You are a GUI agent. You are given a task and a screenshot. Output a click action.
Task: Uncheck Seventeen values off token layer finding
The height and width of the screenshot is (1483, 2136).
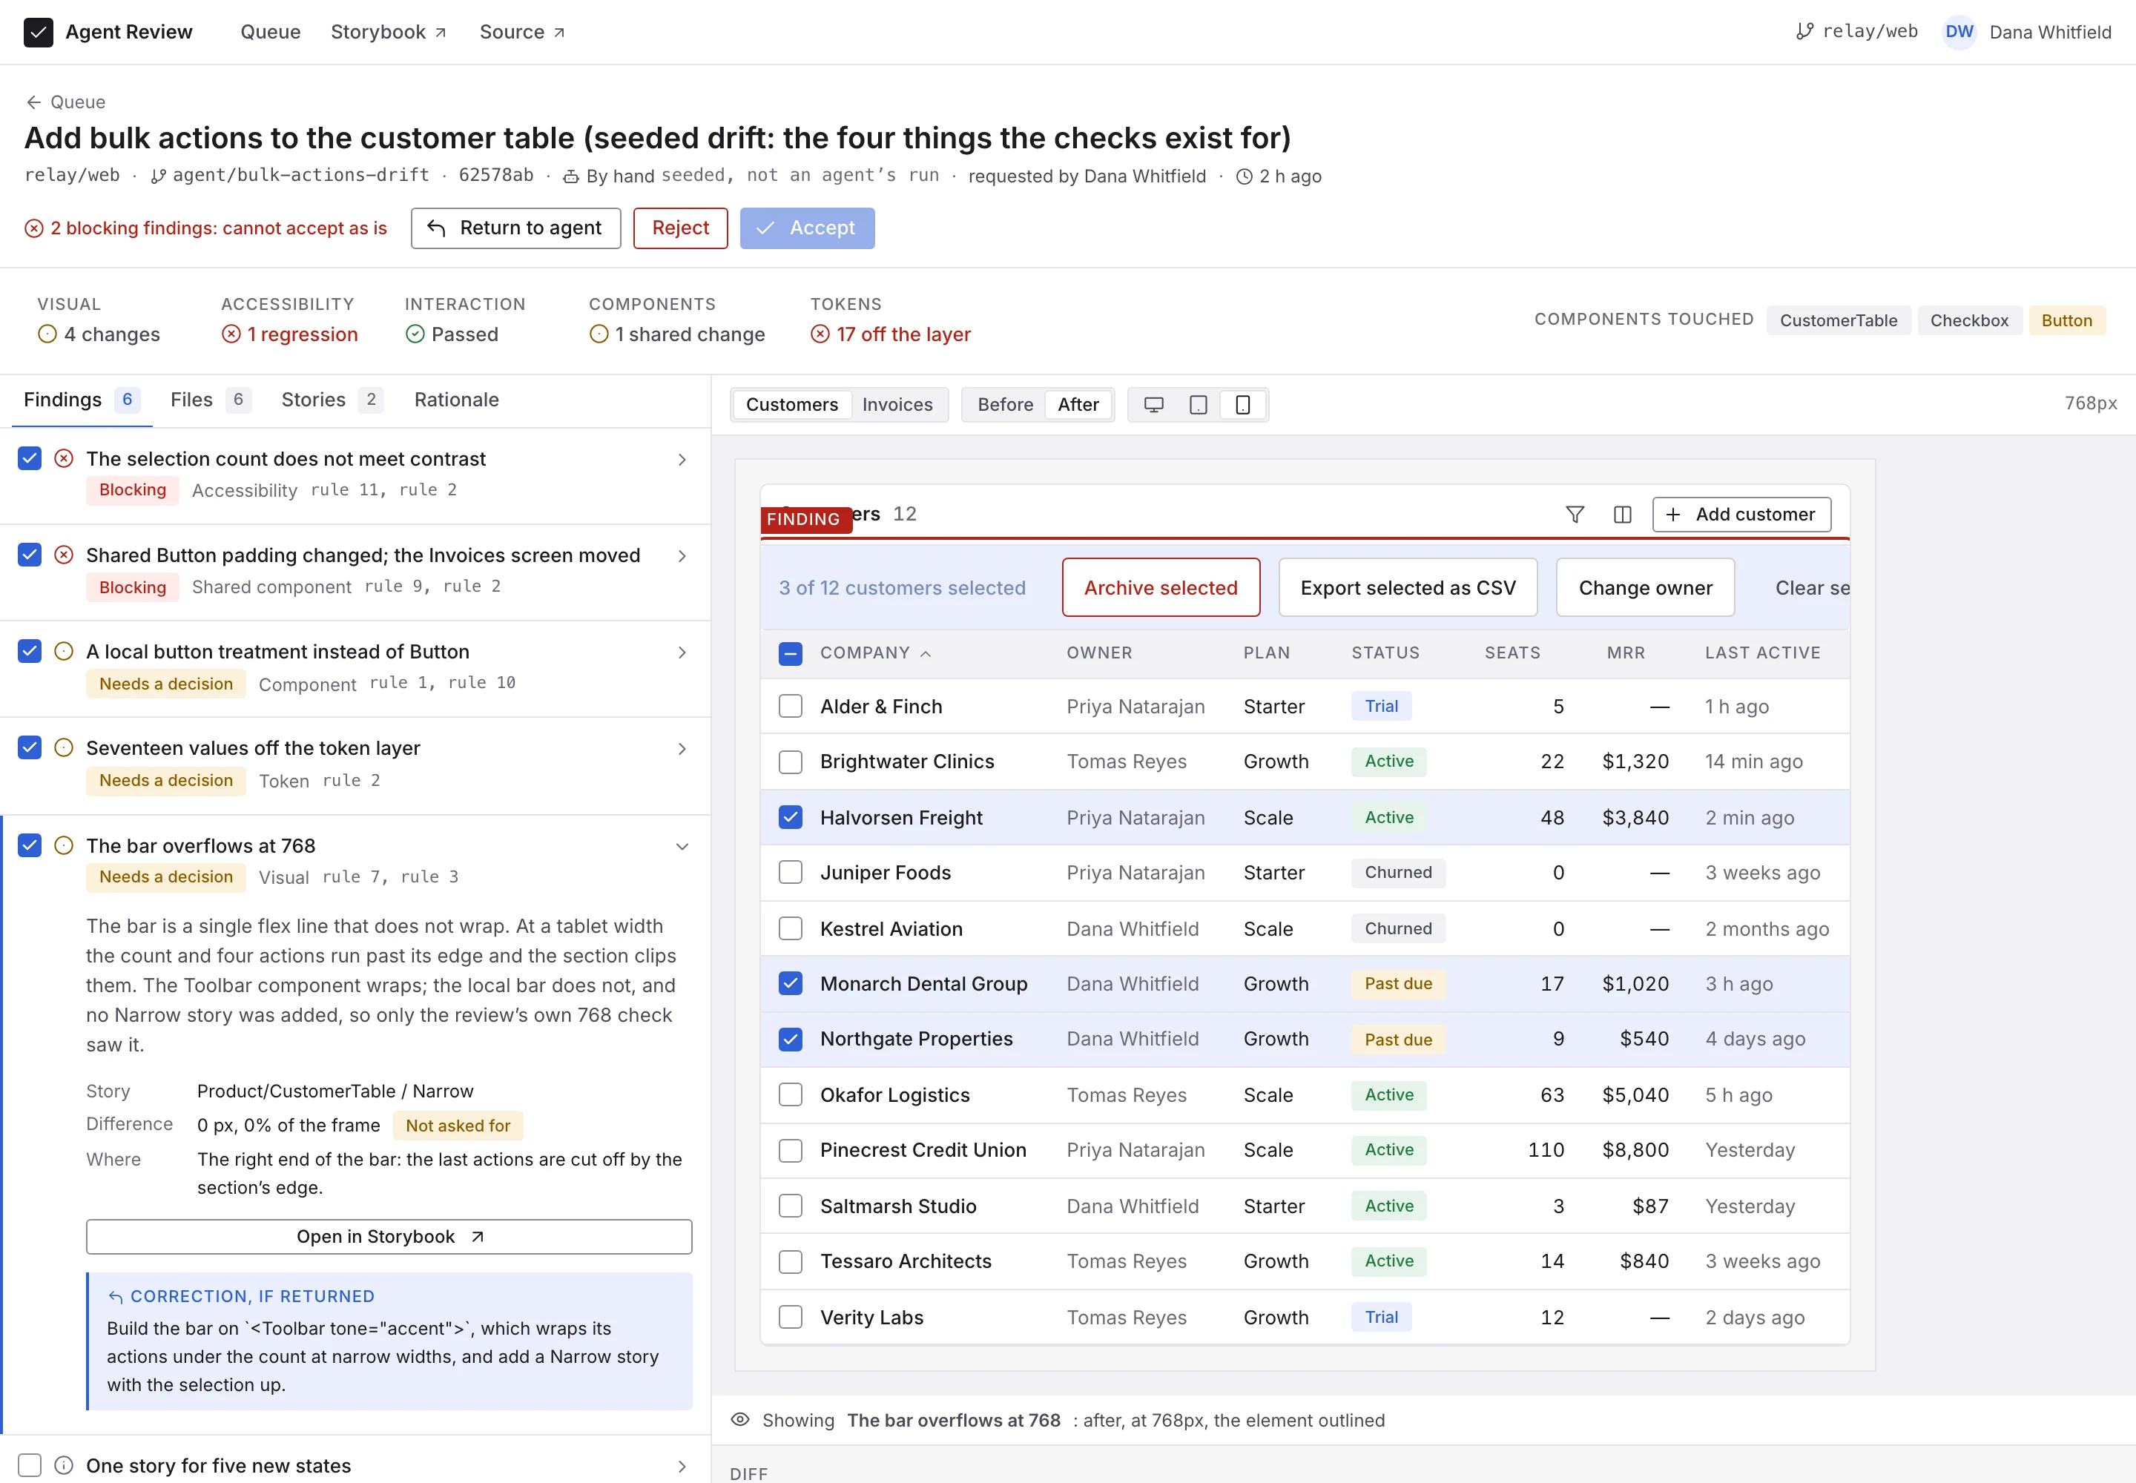point(30,747)
